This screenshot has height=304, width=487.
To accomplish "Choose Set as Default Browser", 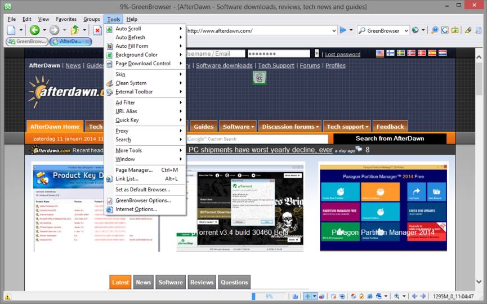I will pyautogui.click(x=145, y=189).
